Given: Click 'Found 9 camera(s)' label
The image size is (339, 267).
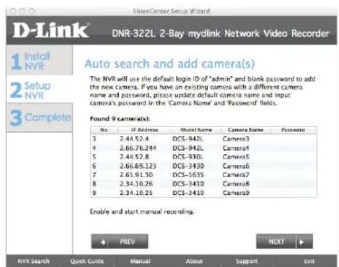Looking at the screenshot, I should [120, 119].
